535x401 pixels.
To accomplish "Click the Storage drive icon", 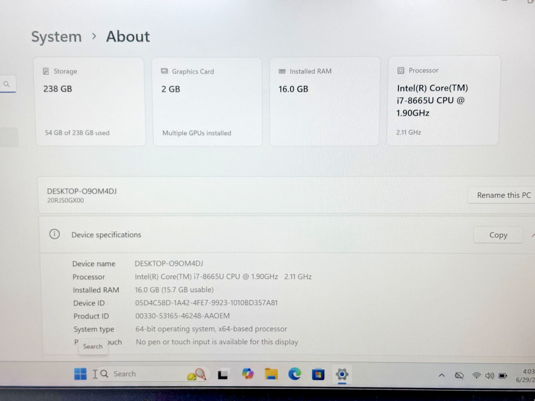I will pyautogui.click(x=46, y=71).
